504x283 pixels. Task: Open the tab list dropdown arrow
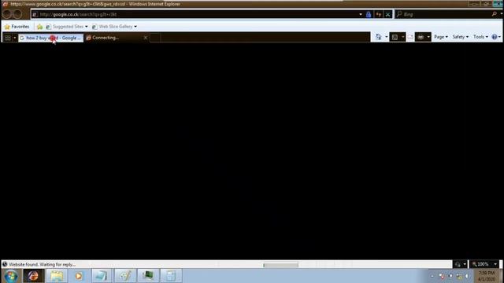(x=14, y=38)
